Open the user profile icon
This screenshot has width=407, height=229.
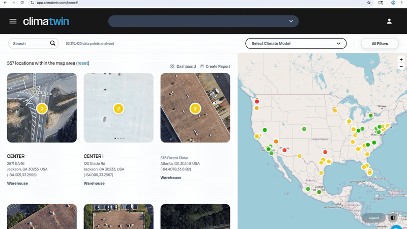click(x=389, y=21)
